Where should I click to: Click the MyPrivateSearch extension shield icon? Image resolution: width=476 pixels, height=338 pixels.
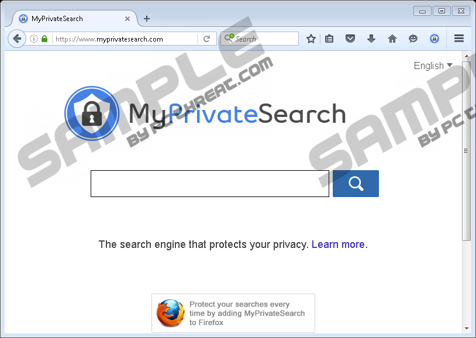tap(434, 39)
